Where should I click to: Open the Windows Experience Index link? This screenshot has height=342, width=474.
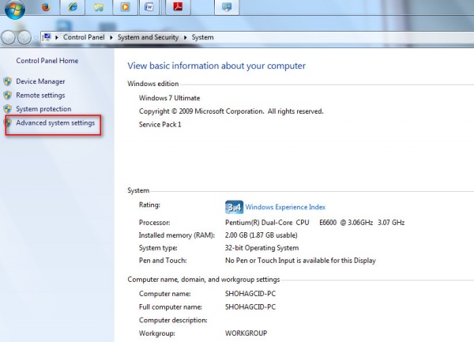tap(285, 207)
